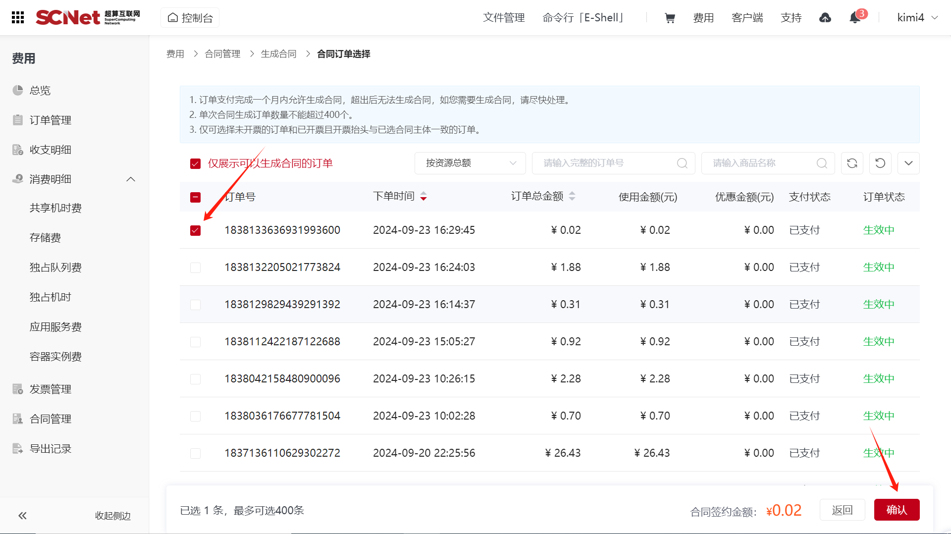
Task: Click search icon in order number field
Action: (682, 163)
